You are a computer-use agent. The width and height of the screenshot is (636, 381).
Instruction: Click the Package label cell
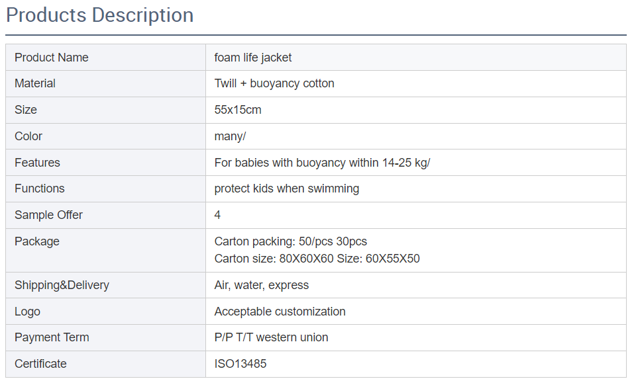point(37,241)
